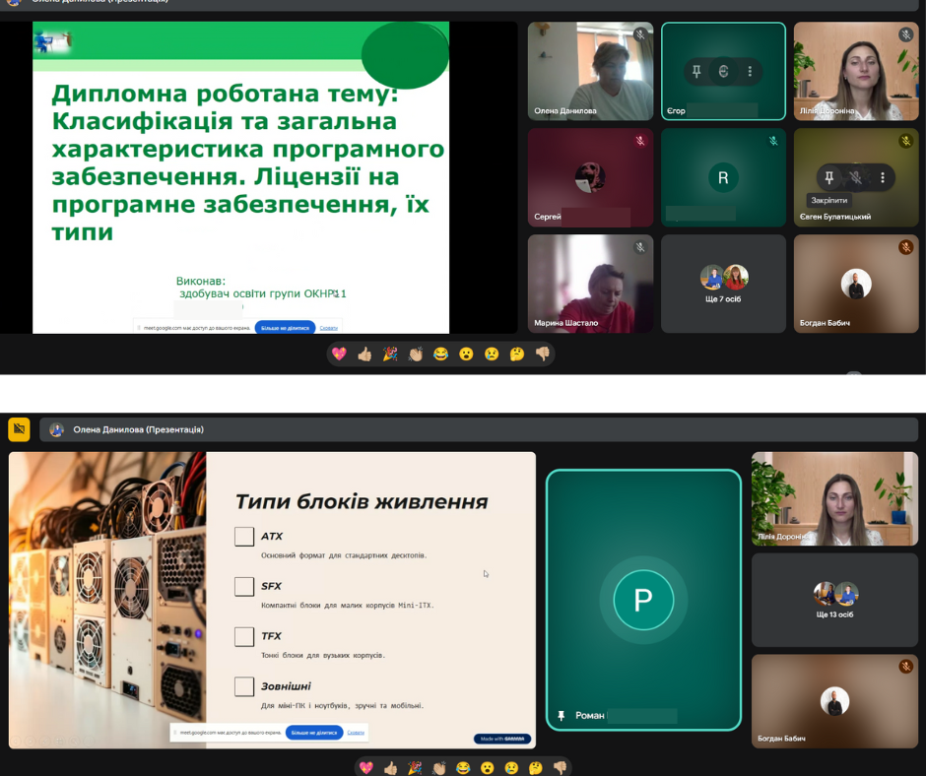Send thumbs up reaction in bottom meeting bar
Image resolution: width=926 pixels, height=776 pixels.
click(390, 768)
